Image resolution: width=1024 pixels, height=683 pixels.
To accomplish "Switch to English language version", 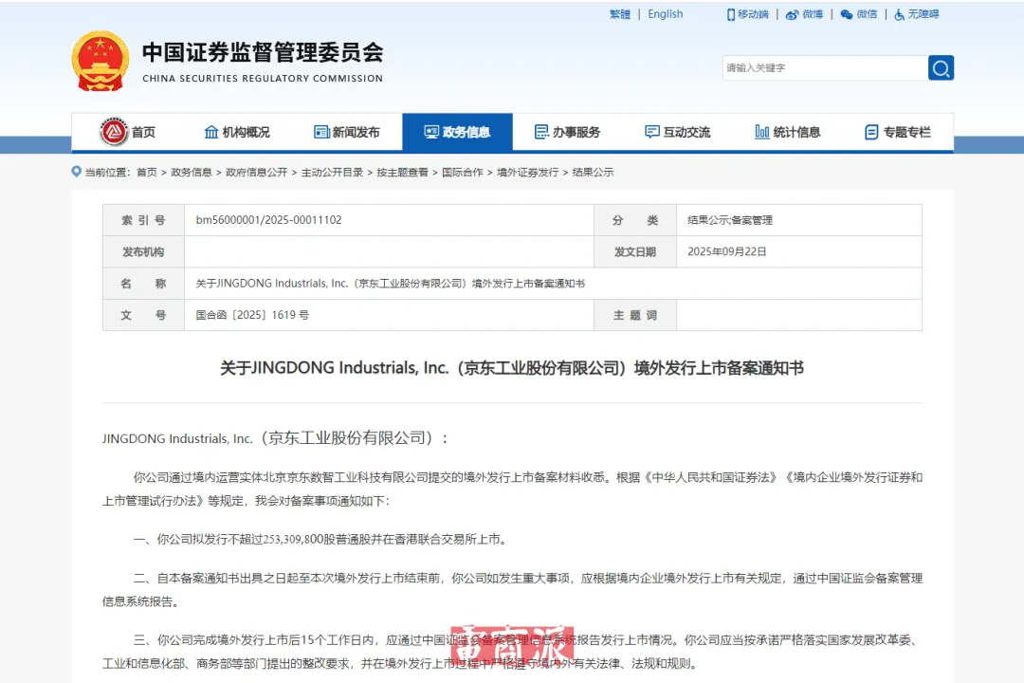I will (x=665, y=13).
